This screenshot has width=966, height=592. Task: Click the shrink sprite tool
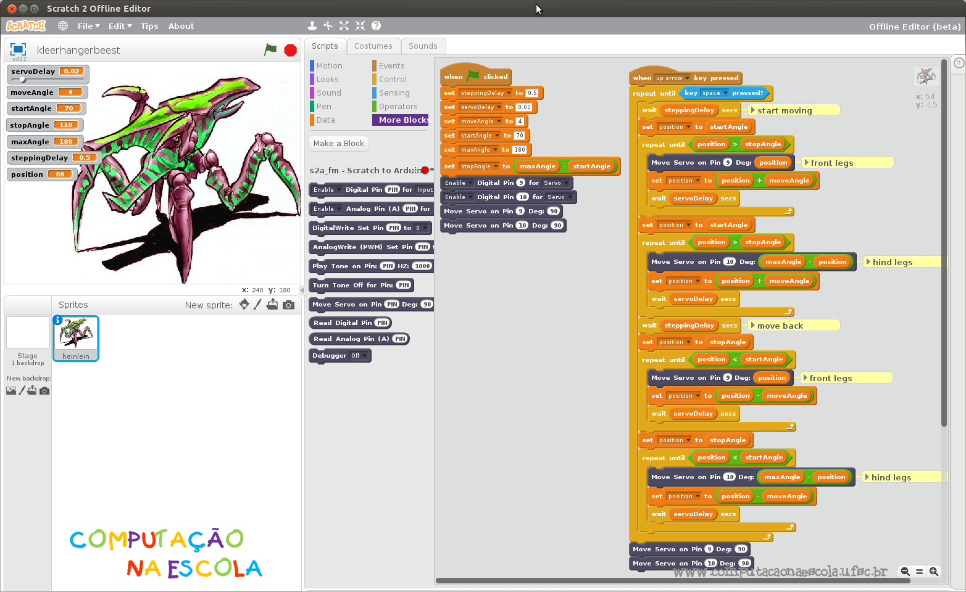click(360, 26)
